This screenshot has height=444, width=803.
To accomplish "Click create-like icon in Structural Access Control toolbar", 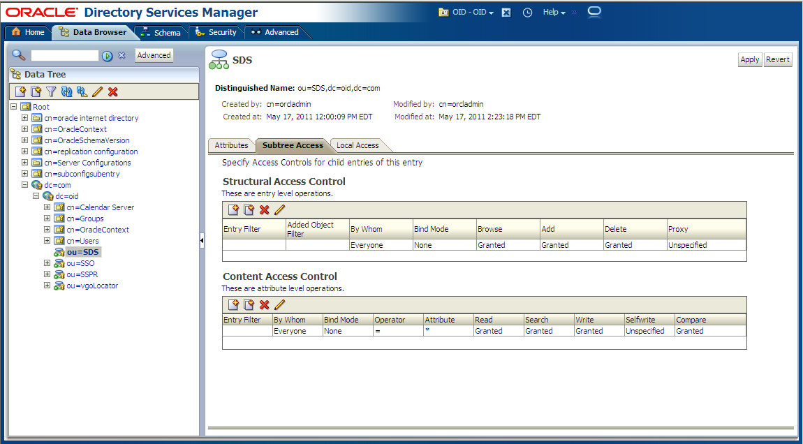I will click(249, 209).
